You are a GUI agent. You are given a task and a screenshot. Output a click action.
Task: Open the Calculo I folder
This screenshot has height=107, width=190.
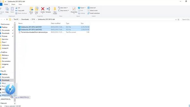click(x=5, y=58)
